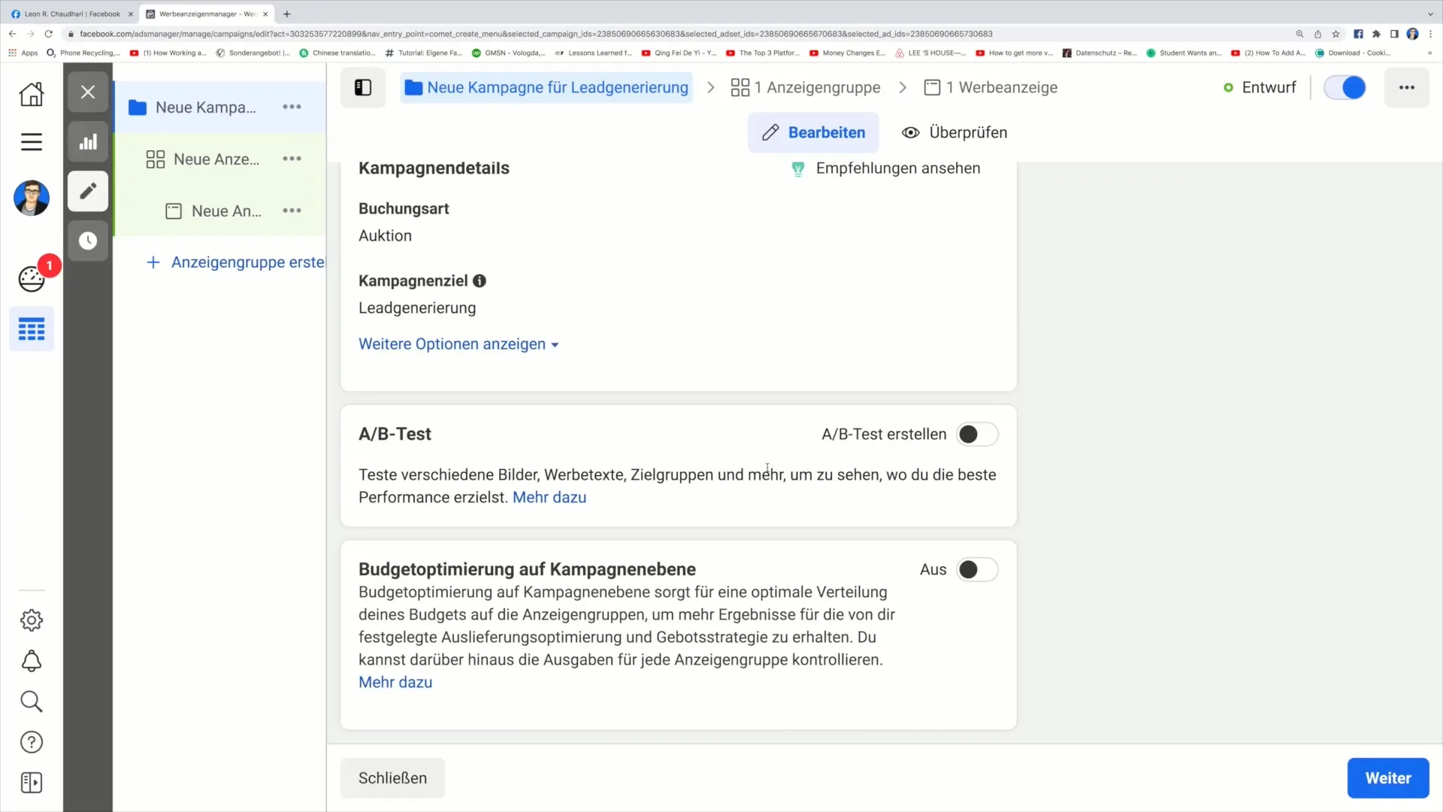Viewport: 1443px width, 812px height.
Task: Expand Weitere Optionen anzeigen dropdown
Action: (x=458, y=344)
